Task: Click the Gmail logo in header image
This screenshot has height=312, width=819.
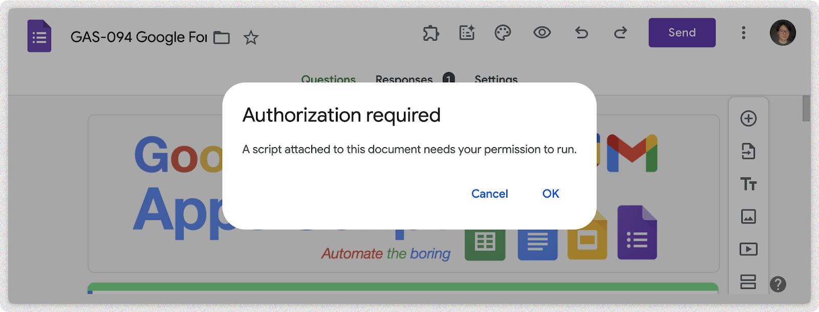Action: point(632,153)
